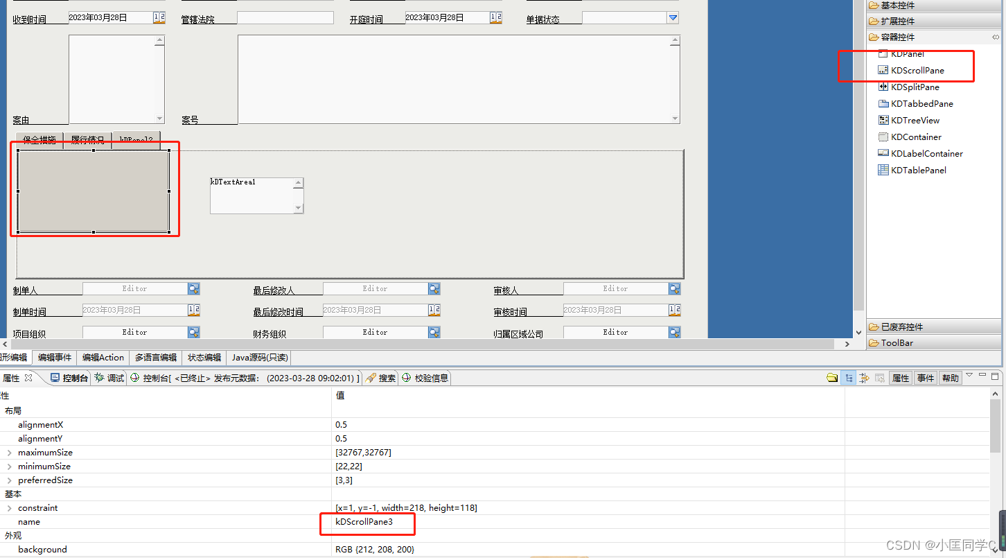Click the folder icon in properties toolbar

[832, 378]
